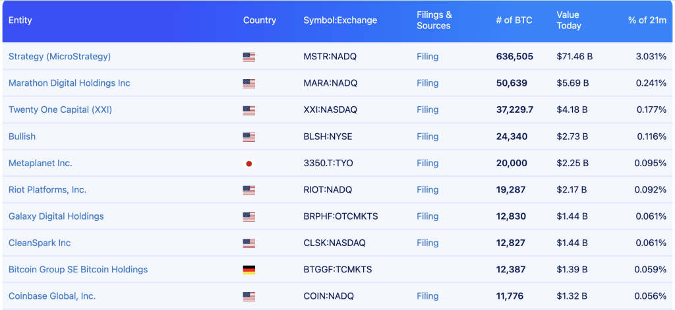675x310 pixels.
Task: Click the Value Today column header
Action: click(x=568, y=20)
